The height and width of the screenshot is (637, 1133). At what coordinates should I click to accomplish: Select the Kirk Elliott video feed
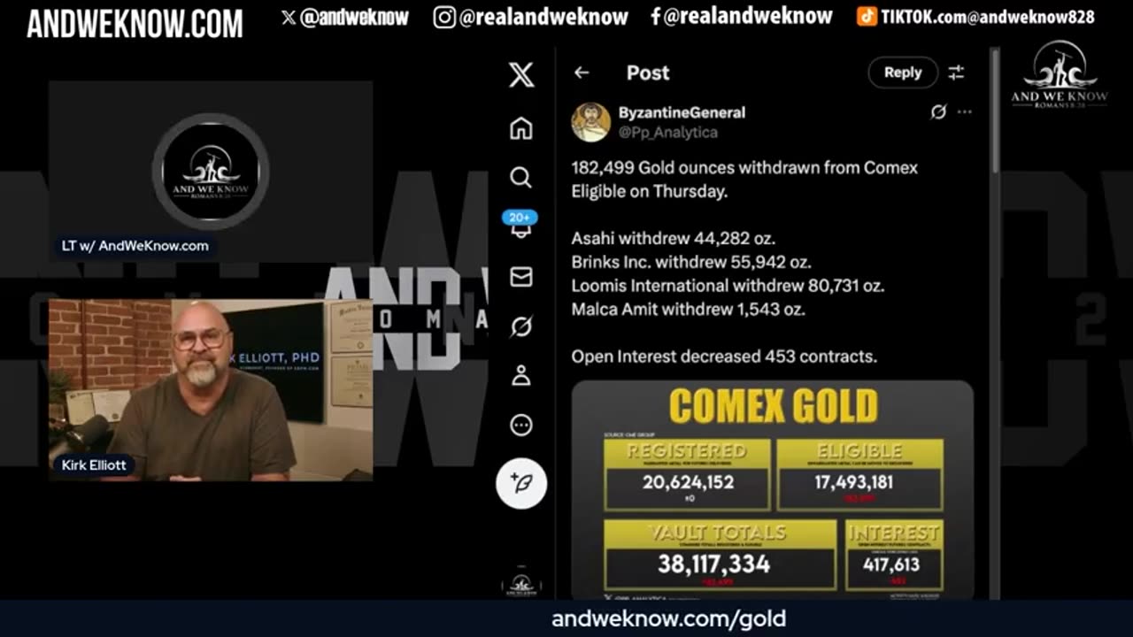click(x=211, y=390)
